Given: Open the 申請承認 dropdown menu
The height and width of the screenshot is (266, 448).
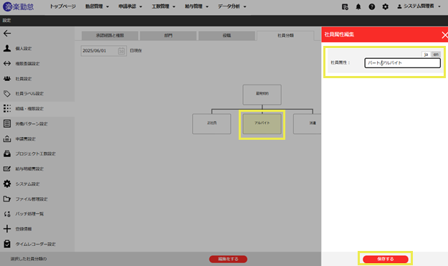Looking at the screenshot, I should tap(130, 6).
